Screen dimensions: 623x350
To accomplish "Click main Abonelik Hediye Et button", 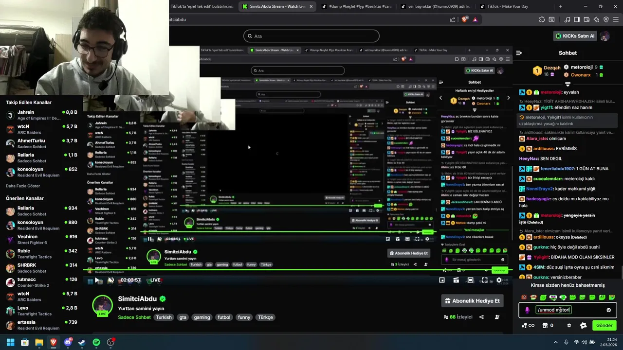I will coord(472,301).
